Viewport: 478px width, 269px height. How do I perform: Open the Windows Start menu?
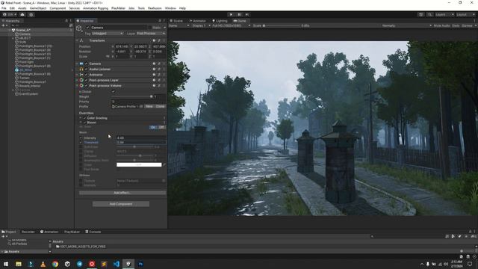tap(6, 264)
